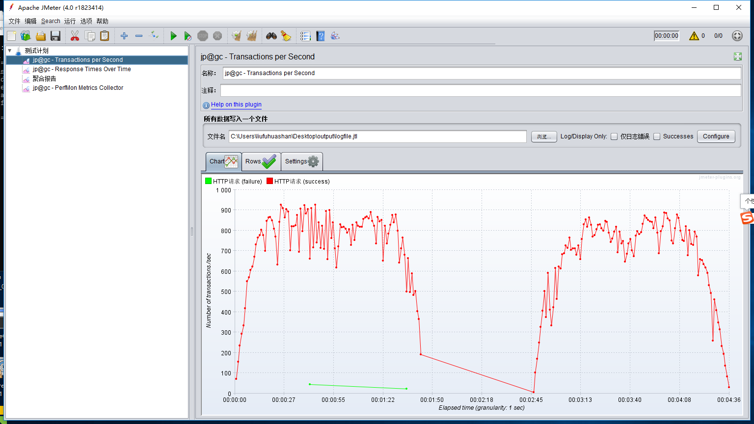Click the Paste clipboard icon
The image size is (754, 424).
(x=105, y=36)
